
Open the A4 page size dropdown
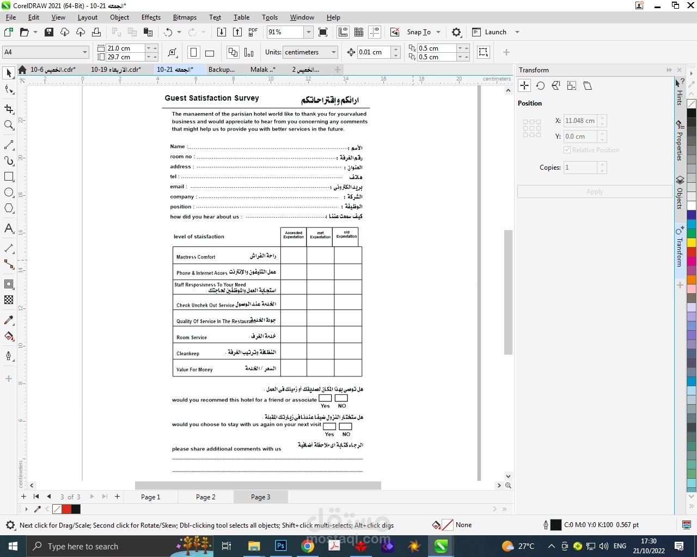pos(85,52)
